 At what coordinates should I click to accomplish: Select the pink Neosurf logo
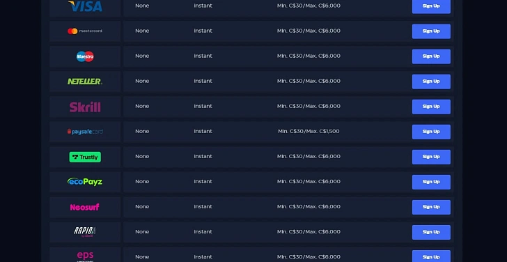tap(85, 207)
